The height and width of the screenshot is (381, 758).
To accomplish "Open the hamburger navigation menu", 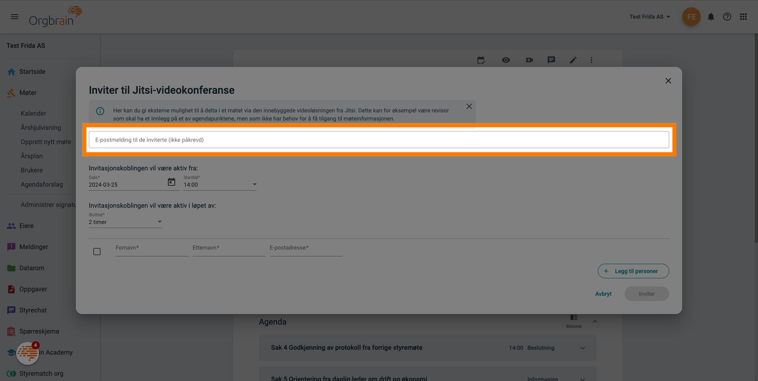I will (15, 17).
